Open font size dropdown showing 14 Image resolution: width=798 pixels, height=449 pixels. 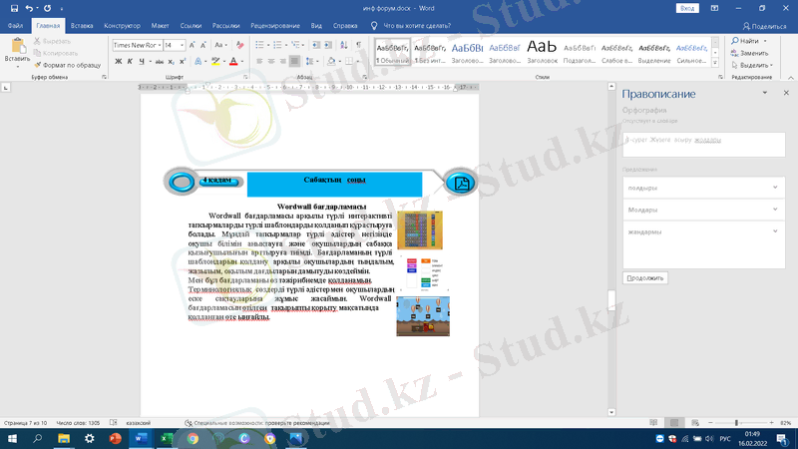[x=182, y=45]
